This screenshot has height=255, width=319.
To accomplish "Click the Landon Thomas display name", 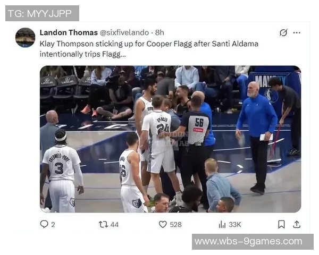I will click(69, 32).
